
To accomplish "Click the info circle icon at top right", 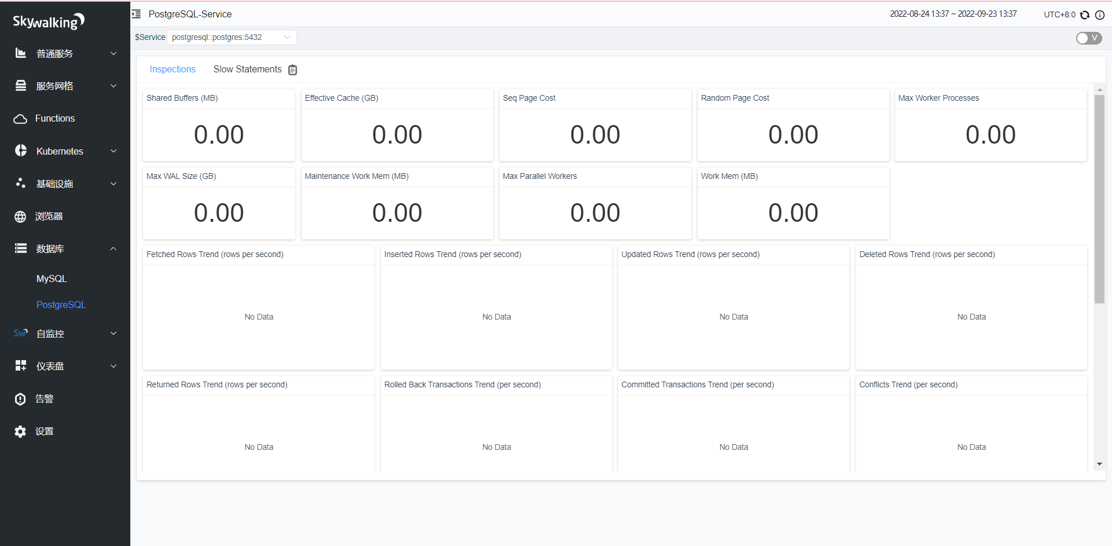I will click(x=1099, y=14).
